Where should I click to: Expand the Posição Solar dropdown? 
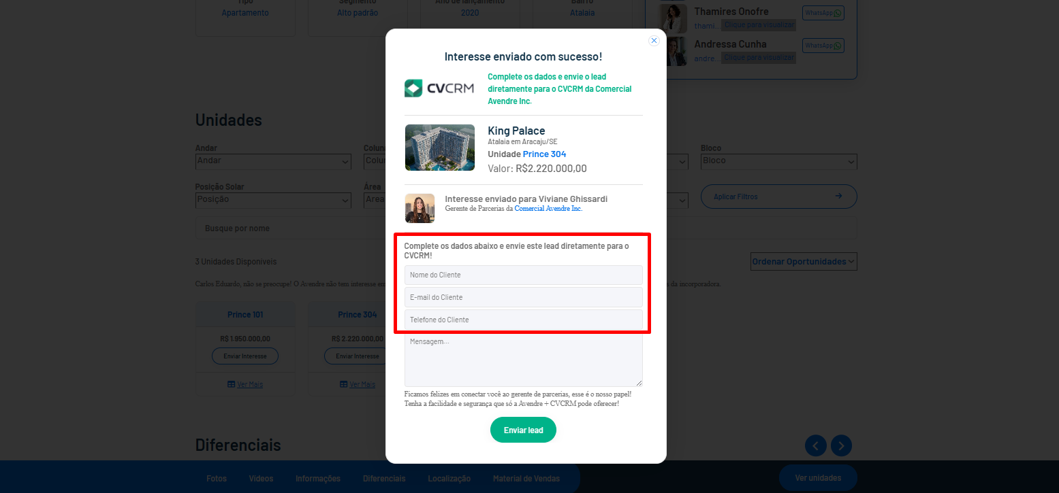click(x=273, y=200)
